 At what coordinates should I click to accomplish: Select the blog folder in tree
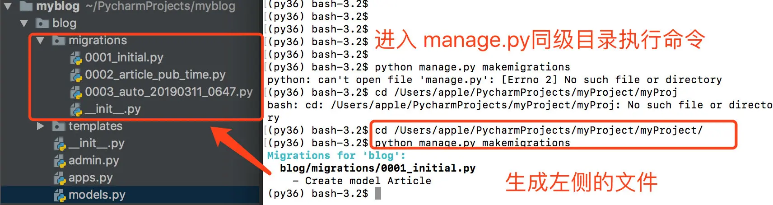click(x=64, y=23)
